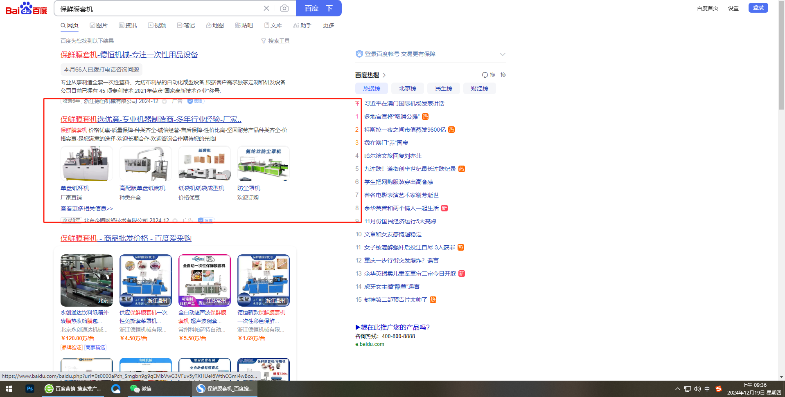Click the taskbar clock and date

coord(754,389)
